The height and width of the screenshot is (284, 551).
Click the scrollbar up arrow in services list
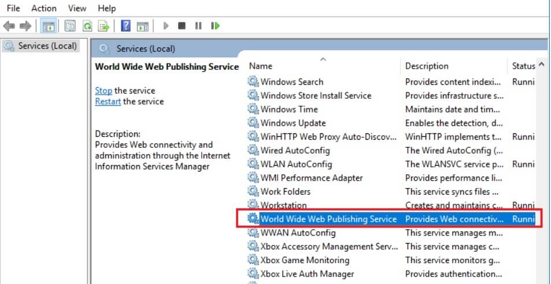[x=542, y=65]
